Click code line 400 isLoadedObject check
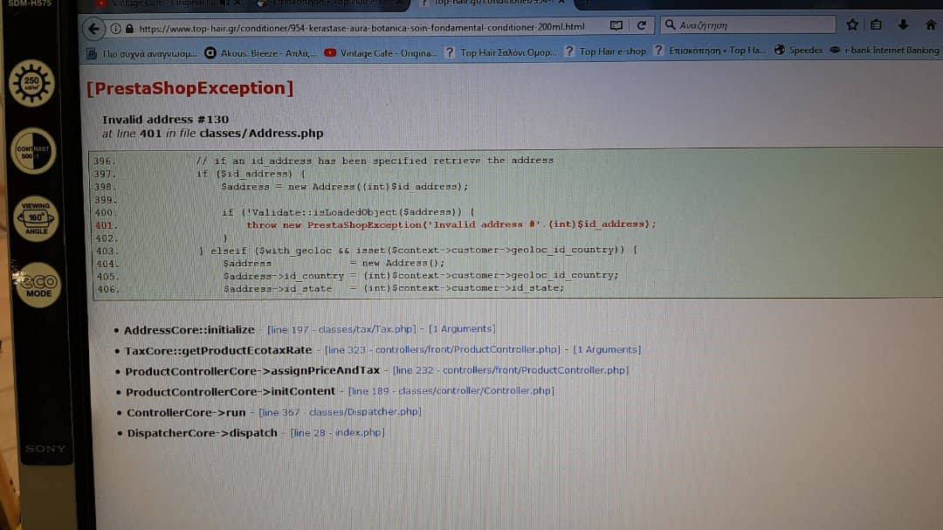 point(348,212)
